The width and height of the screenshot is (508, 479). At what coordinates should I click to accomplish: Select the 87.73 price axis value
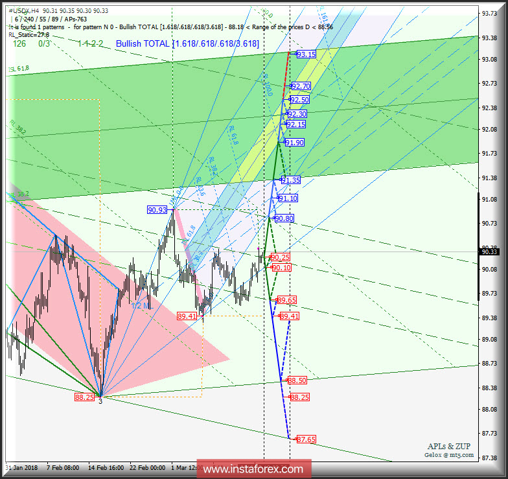(x=489, y=433)
